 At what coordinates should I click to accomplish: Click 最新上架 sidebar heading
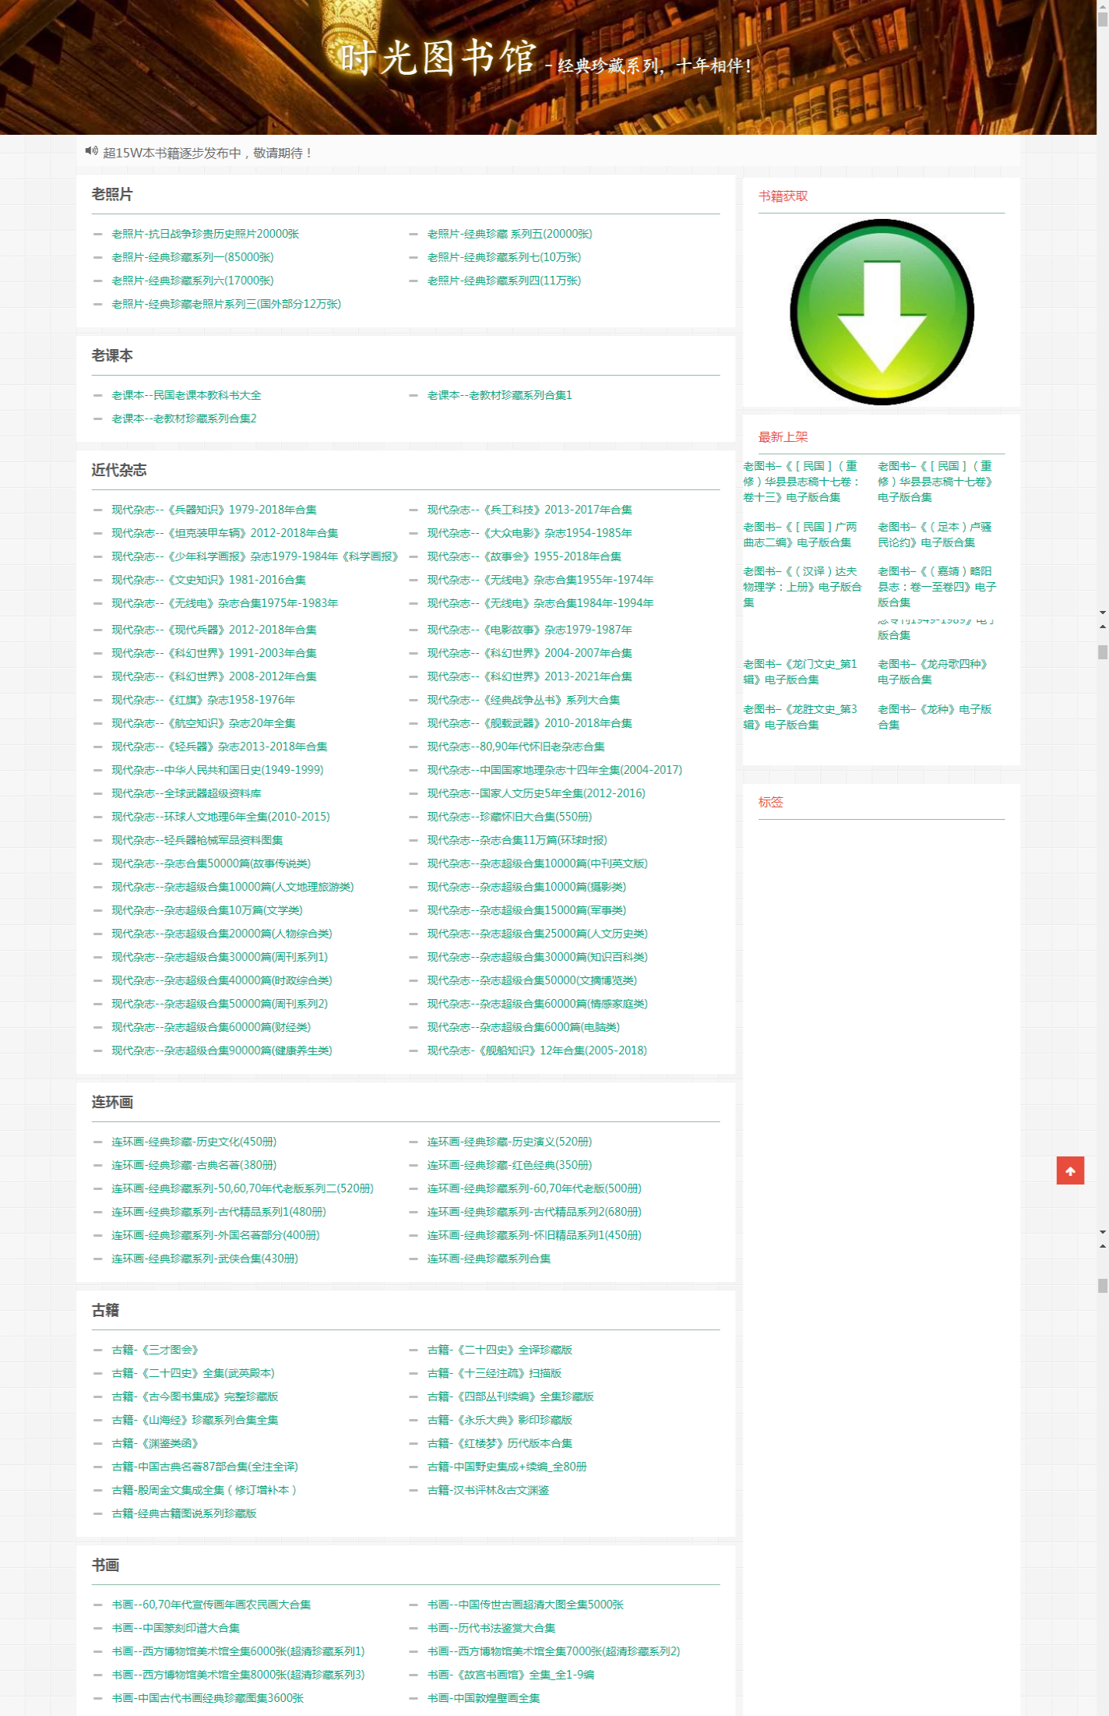[783, 437]
